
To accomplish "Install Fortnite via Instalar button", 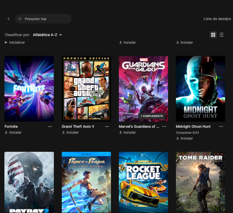I will (13, 132).
